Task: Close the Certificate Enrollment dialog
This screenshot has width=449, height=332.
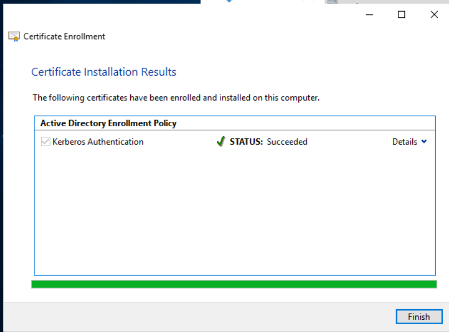Action: pos(434,15)
